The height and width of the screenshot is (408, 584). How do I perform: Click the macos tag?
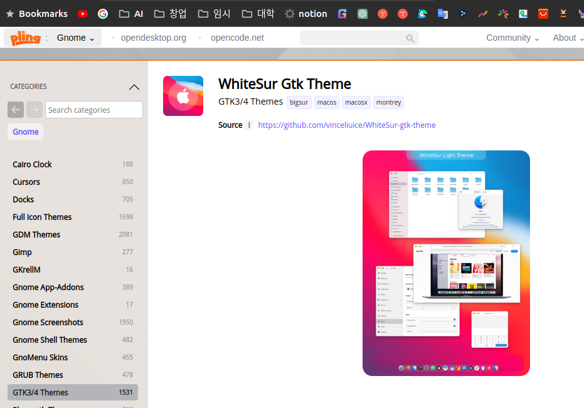tap(327, 102)
